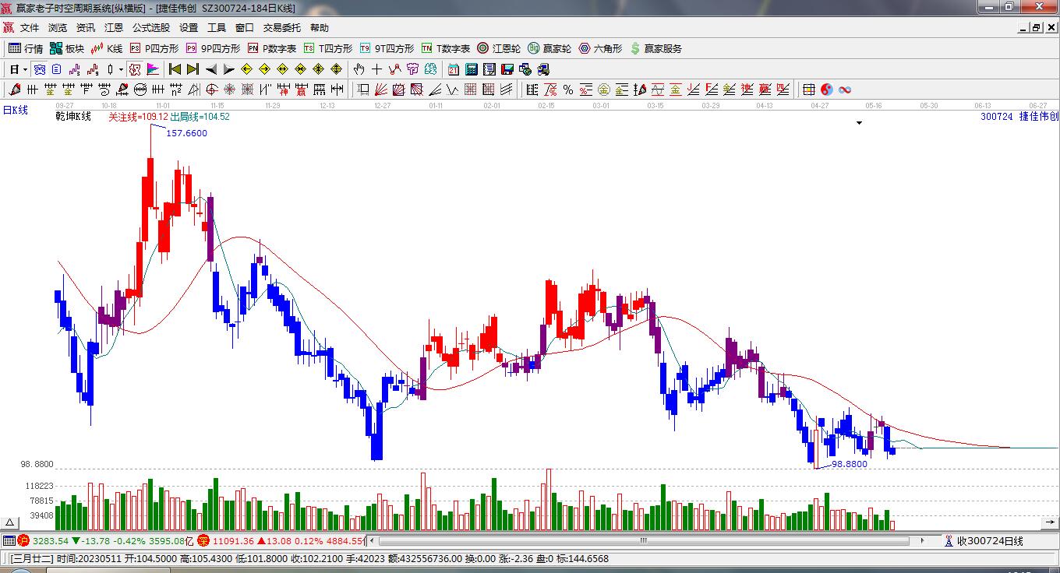This screenshot has width=1060, height=573.
Task: Open the 浏览 menu
Action: 58,27
